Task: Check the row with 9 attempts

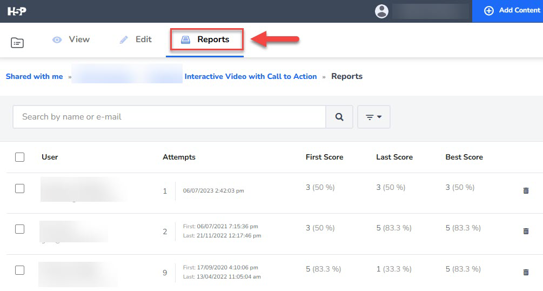Action: tap(20, 270)
